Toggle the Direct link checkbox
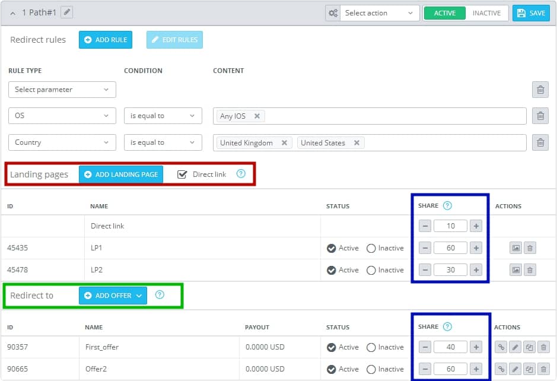This screenshot has height=381, width=557. pyautogui.click(x=182, y=174)
